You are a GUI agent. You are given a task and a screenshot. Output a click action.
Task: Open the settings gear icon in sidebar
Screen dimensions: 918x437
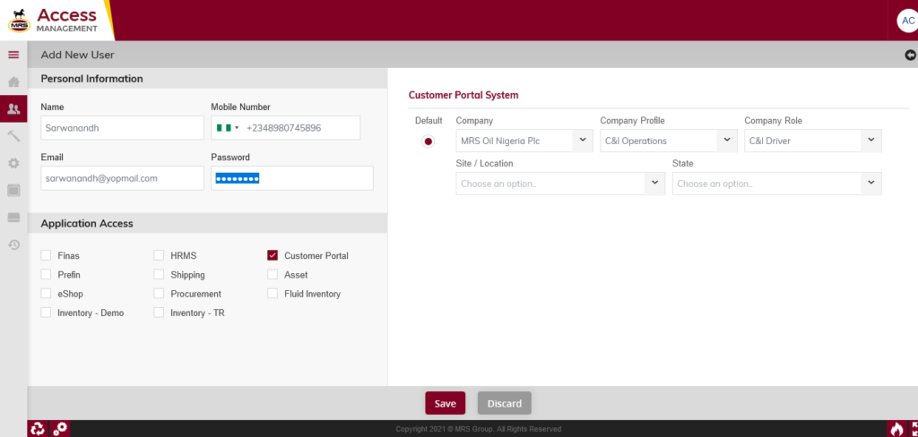pyautogui.click(x=13, y=163)
